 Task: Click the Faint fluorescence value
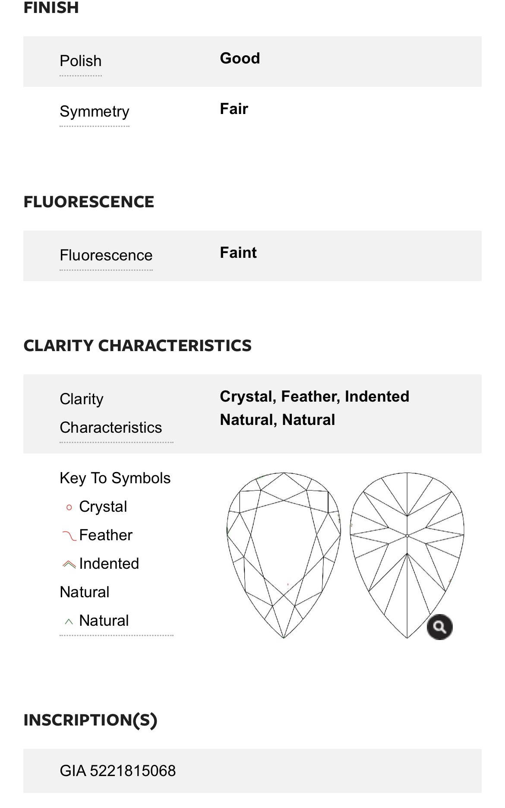238,253
